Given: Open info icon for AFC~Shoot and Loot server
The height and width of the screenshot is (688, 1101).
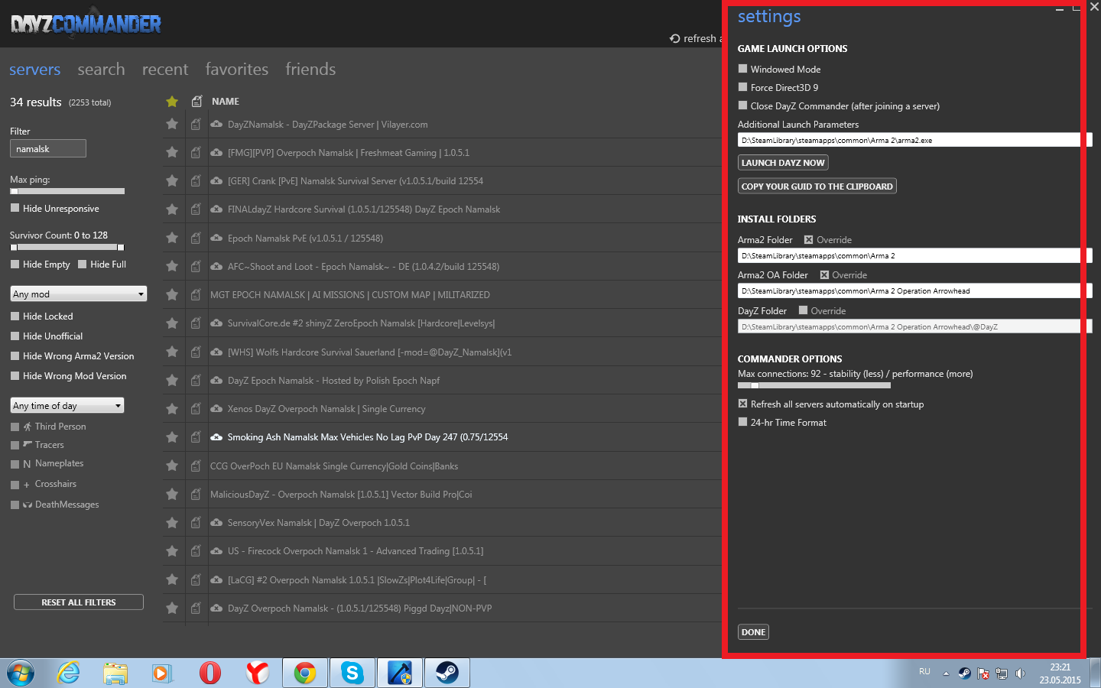Looking at the screenshot, I should 196,266.
